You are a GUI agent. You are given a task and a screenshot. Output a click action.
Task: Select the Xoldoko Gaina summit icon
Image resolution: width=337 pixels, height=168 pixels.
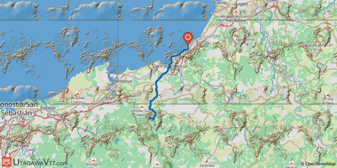tap(142, 106)
